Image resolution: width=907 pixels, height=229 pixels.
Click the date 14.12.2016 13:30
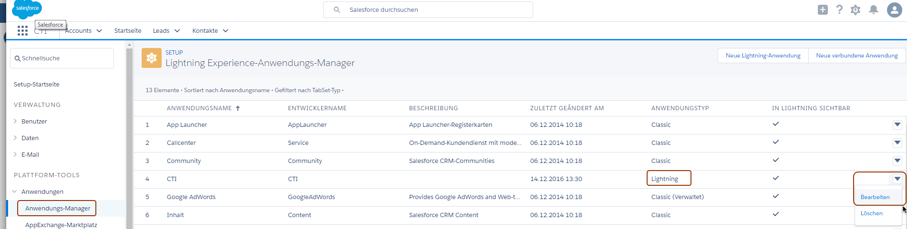(x=556, y=179)
